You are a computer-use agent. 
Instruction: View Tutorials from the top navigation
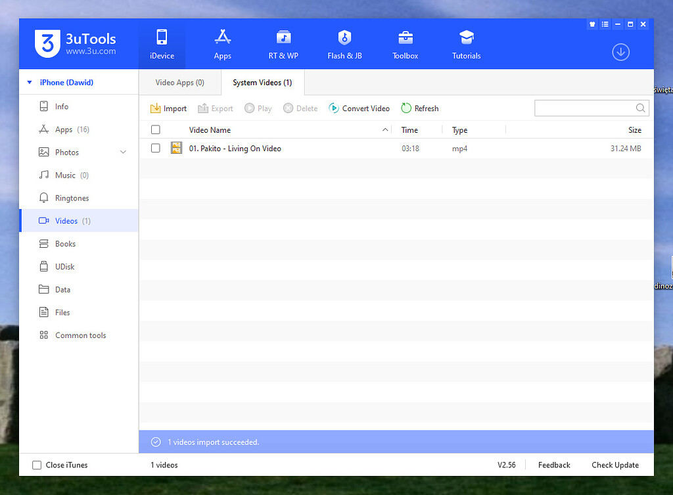pos(466,44)
